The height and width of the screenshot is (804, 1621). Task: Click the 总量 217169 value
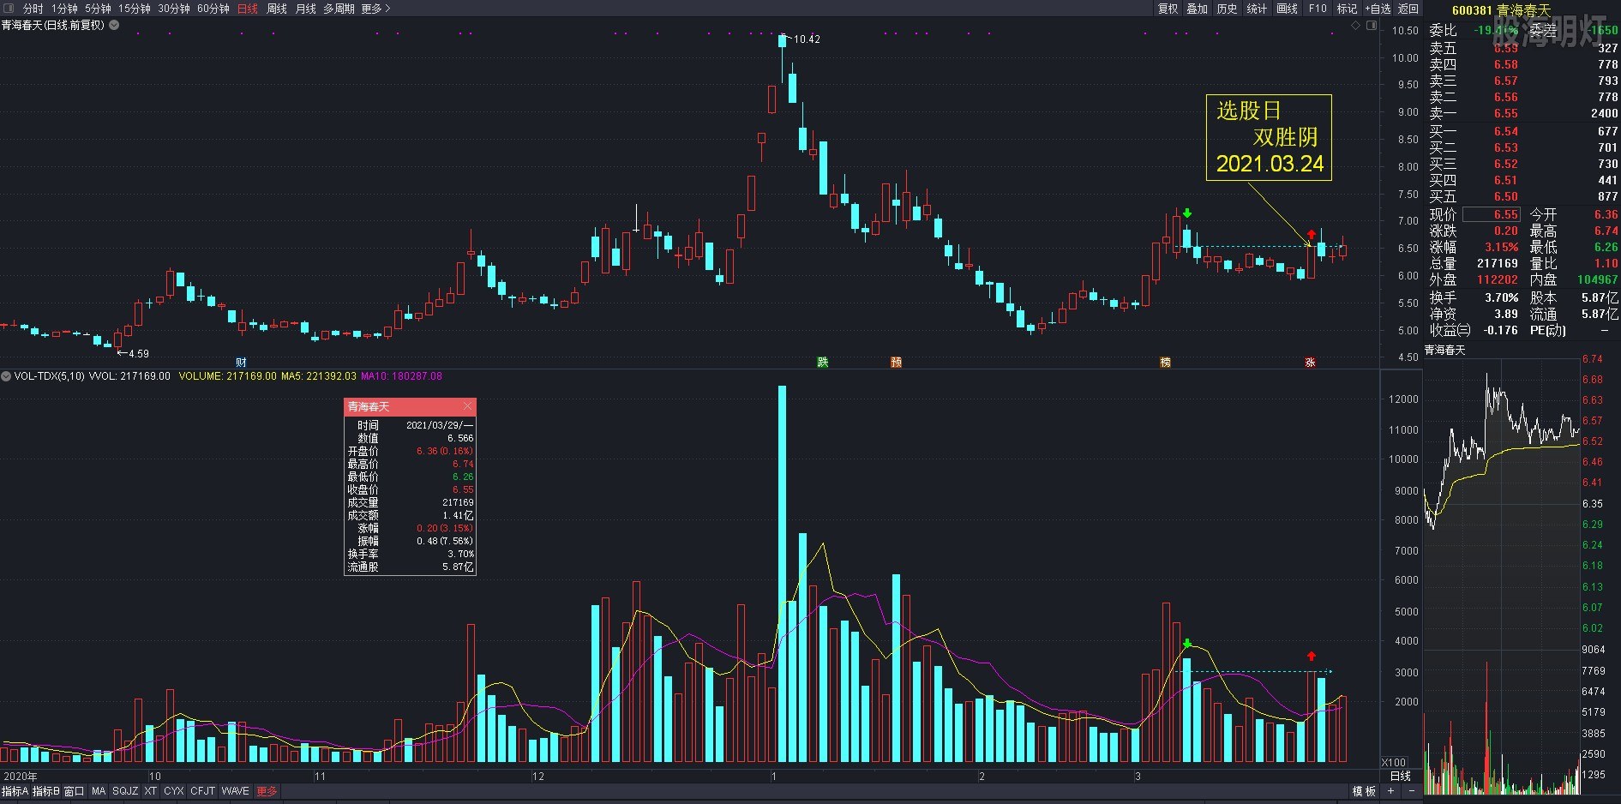click(1497, 264)
